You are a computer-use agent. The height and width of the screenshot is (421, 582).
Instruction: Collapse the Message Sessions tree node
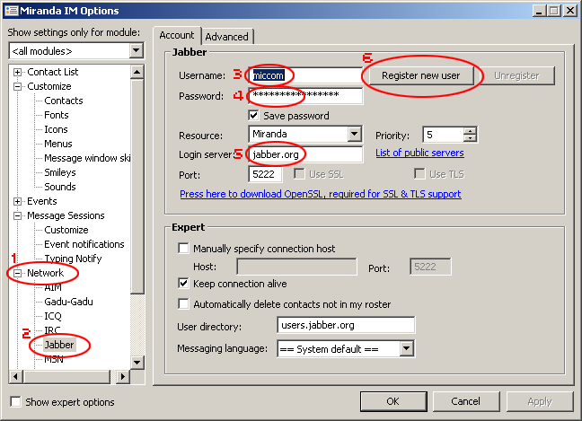click(x=17, y=215)
